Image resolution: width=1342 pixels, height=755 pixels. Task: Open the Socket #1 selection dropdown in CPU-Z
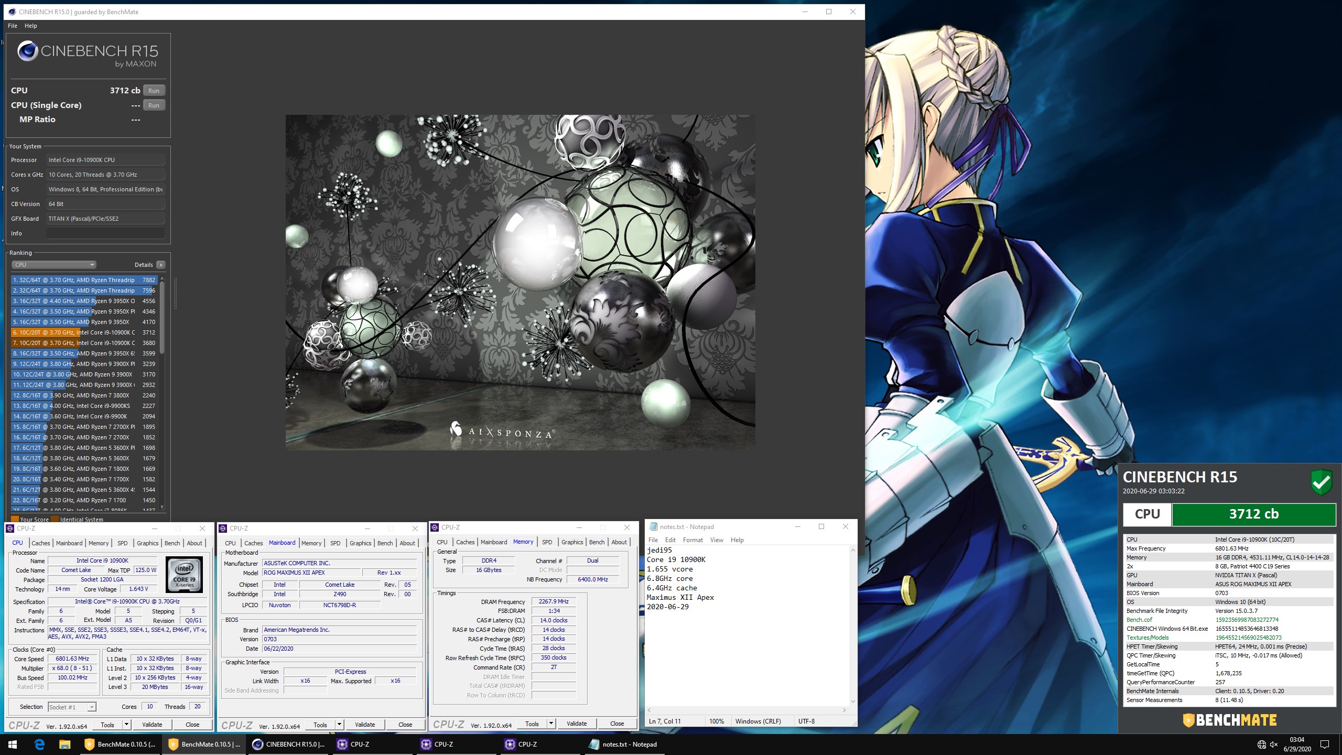pyautogui.click(x=72, y=707)
